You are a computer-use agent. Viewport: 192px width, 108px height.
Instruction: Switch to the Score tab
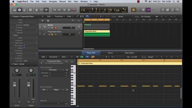(110, 53)
